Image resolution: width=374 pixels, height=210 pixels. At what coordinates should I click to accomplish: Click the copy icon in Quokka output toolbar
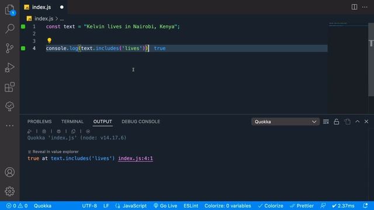74,131
